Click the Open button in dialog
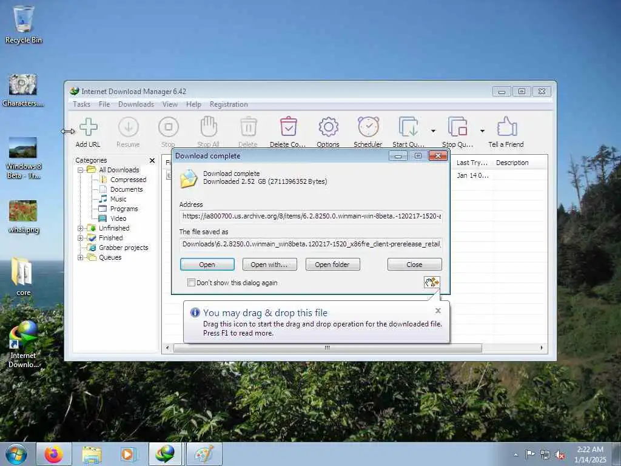Image resolution: width=621 pixels, height=466 pixels. 207,265
